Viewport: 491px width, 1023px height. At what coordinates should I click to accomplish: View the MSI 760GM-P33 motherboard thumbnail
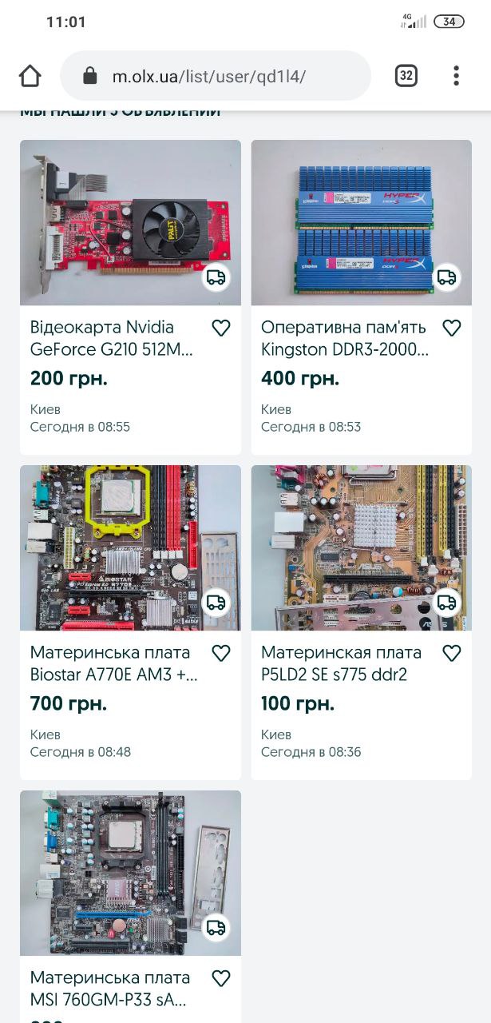point(130,874)
